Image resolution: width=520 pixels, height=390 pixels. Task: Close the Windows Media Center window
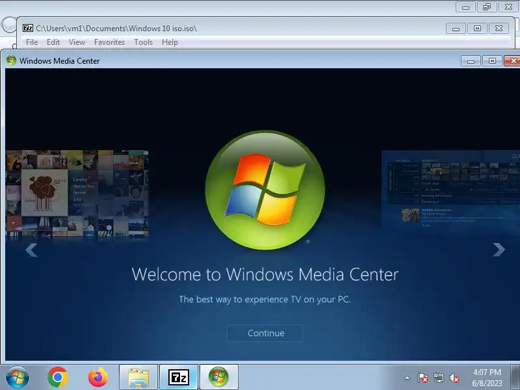513,61
